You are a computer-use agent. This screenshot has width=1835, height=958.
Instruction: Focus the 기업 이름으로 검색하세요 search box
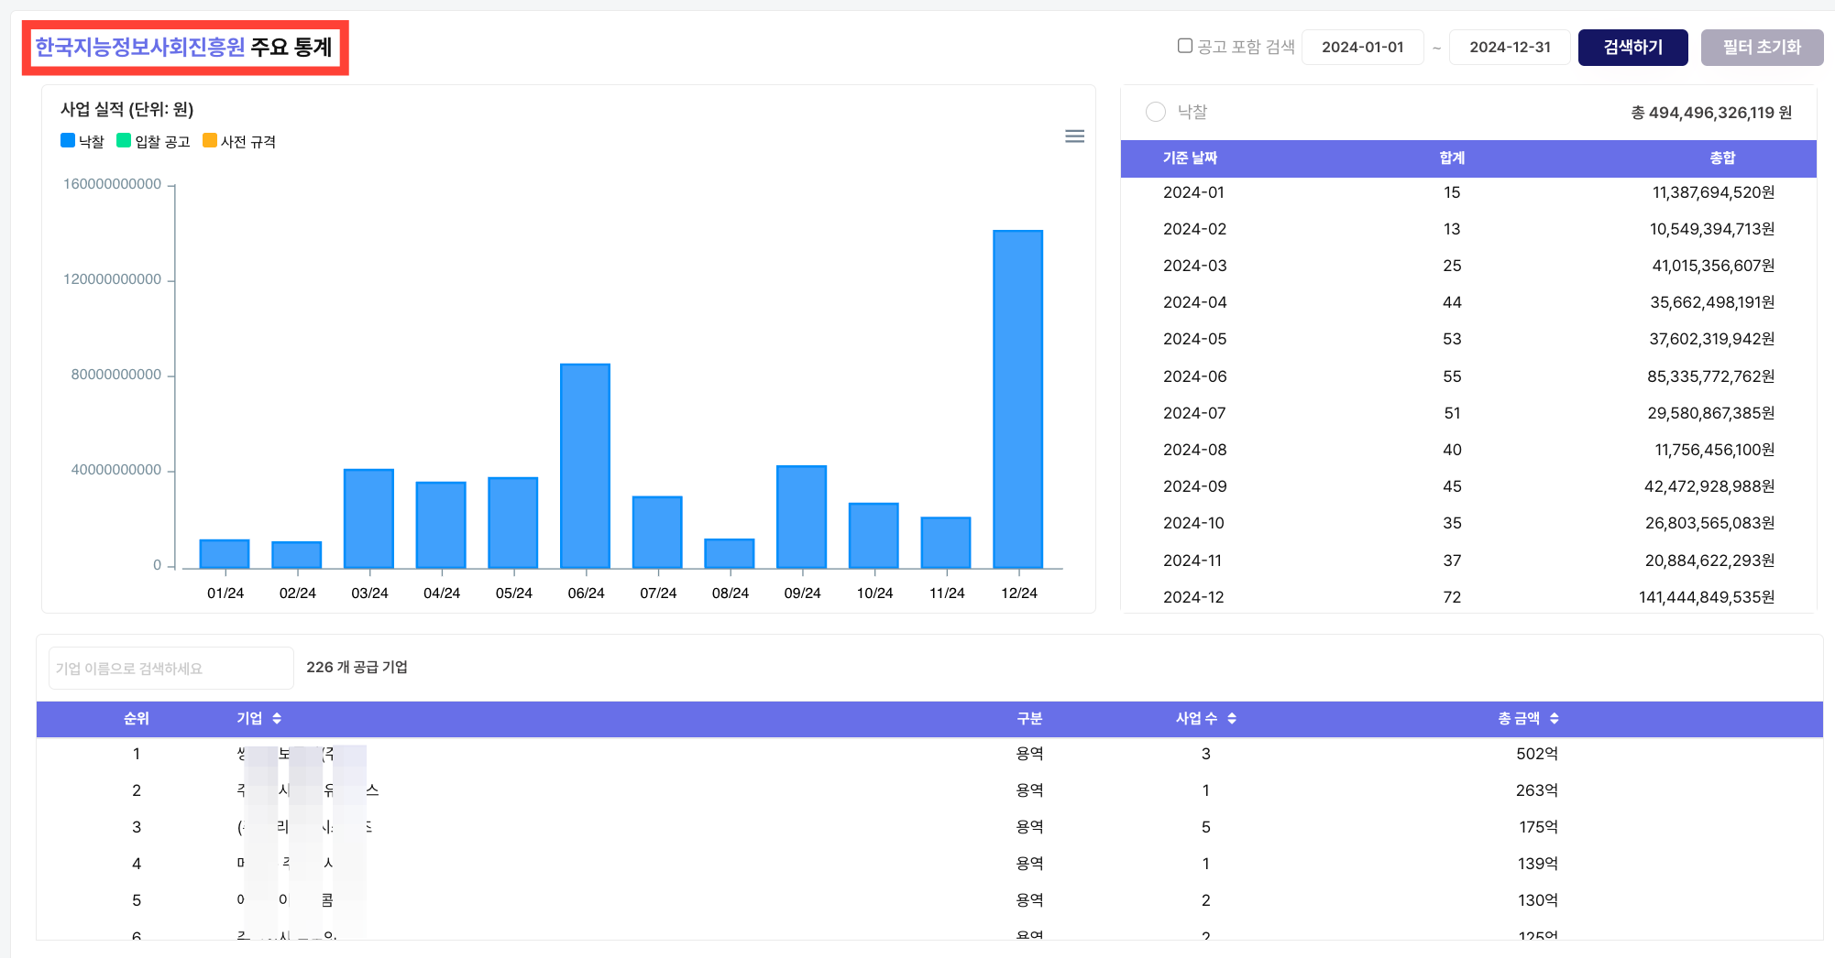[x=171, y=669]
